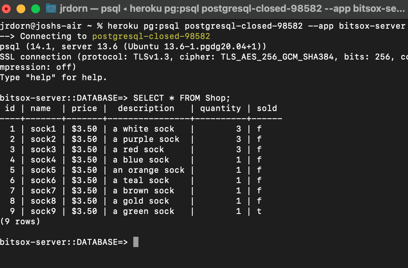The image size is (408, 268).
Task: Click the (9 rows) result summary
Action: tap(20, 222)
